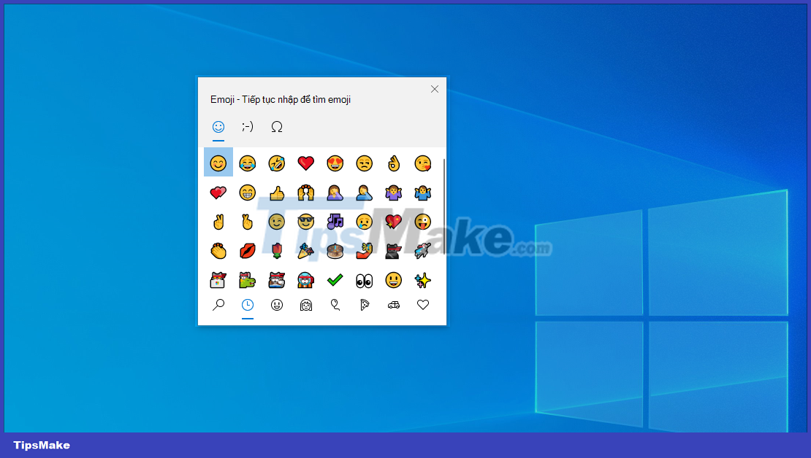Image resolution: width=811 pixels, height=458 pixels.
Task: Open the smiley faces category
Action: point(276,305)
